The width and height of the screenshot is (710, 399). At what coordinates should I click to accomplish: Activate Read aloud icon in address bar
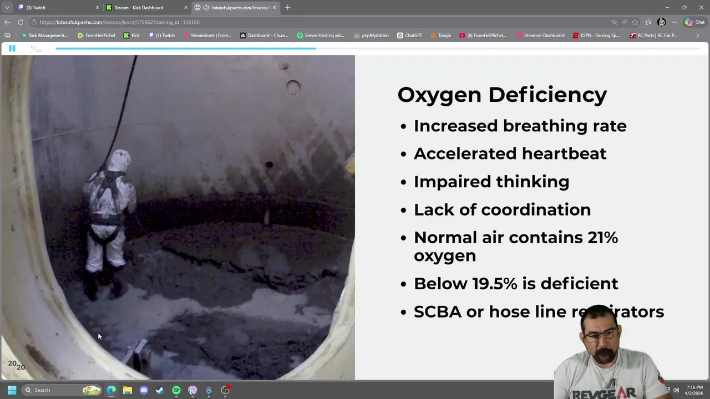click(x=624, y=22)
